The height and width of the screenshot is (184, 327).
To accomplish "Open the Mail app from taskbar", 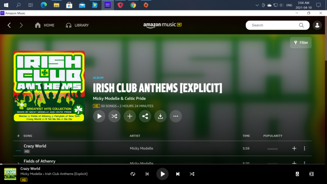I will (82, 5).
